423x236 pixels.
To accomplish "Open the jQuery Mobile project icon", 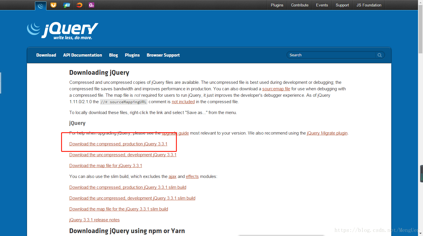I will [x=67, y=5].
